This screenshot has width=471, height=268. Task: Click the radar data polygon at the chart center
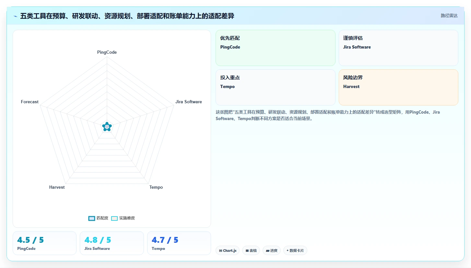click(x=107, y=127)
